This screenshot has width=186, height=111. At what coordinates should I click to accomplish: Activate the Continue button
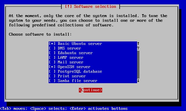coord(90,90)
